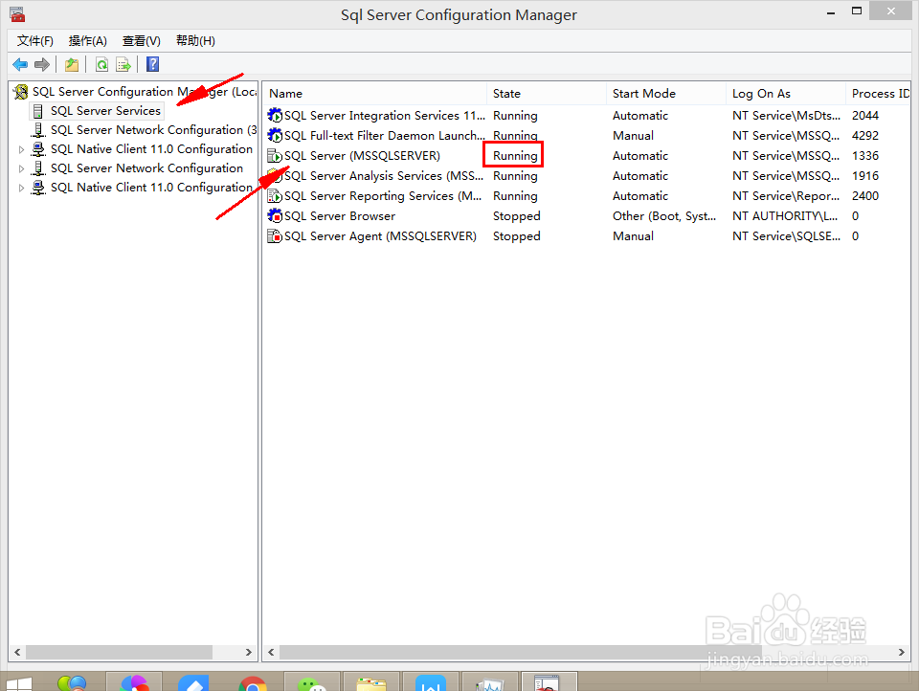Sort by the Log On As column header
919x691 pixels.
click(x=785, y=93)
